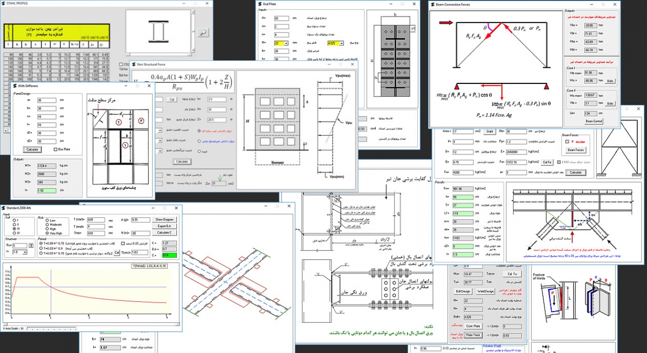The image size is (647, 353).
Task: Click the Beam Forces button
Action: click(x=575, y=150)
